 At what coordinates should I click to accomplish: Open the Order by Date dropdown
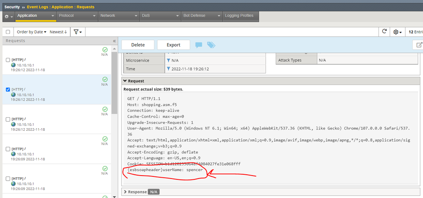32,32
